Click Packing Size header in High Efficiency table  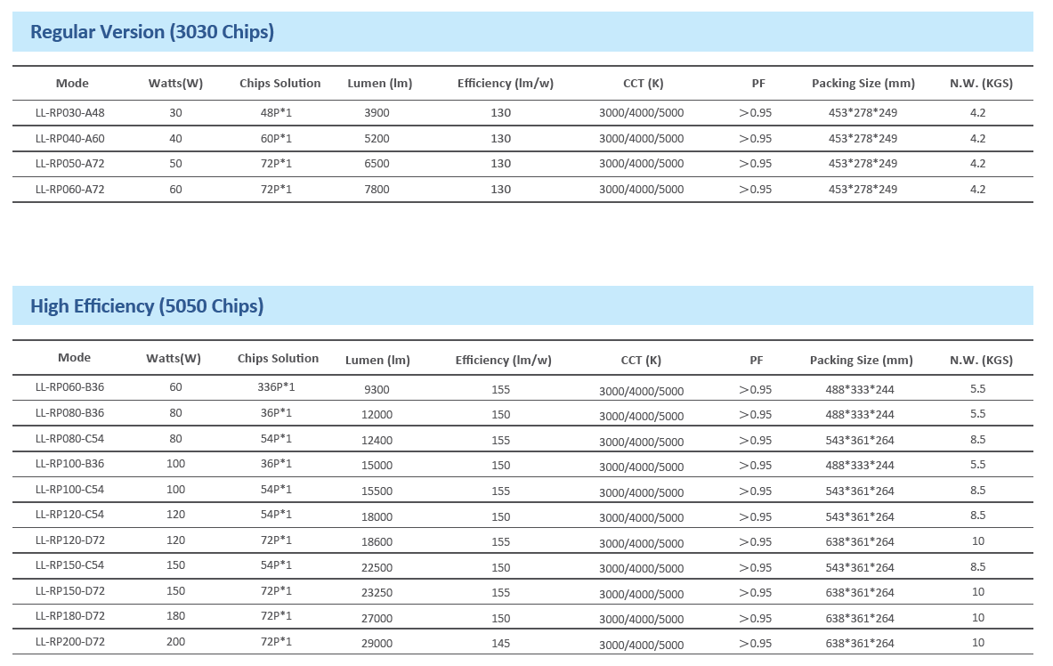coord(861,361)
